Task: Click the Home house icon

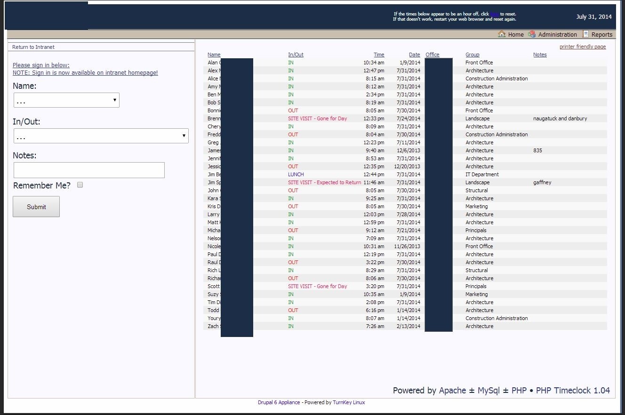Action: coord(502,34)
